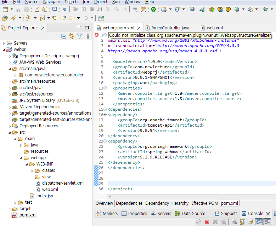Open dropdown next to New wizard icon
This screenshot has height=226, width=276.
pos(12,9)
